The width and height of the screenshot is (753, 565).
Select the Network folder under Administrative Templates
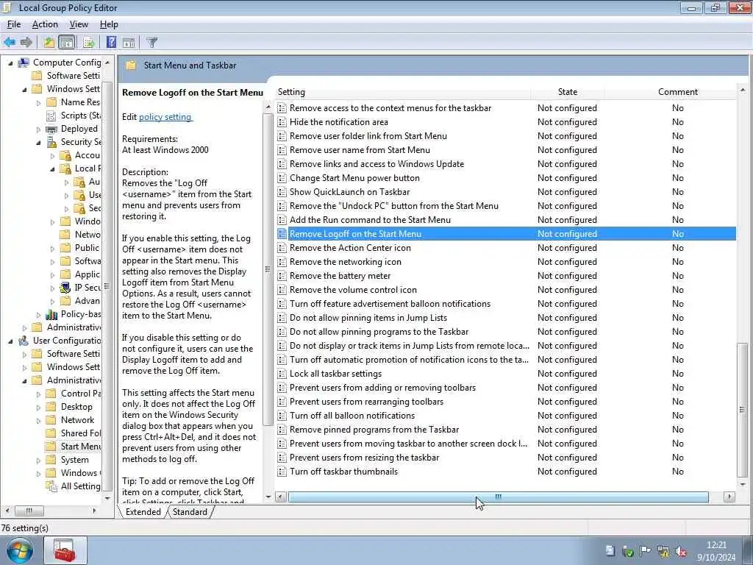pyautogui.click(x=77, y=420)
